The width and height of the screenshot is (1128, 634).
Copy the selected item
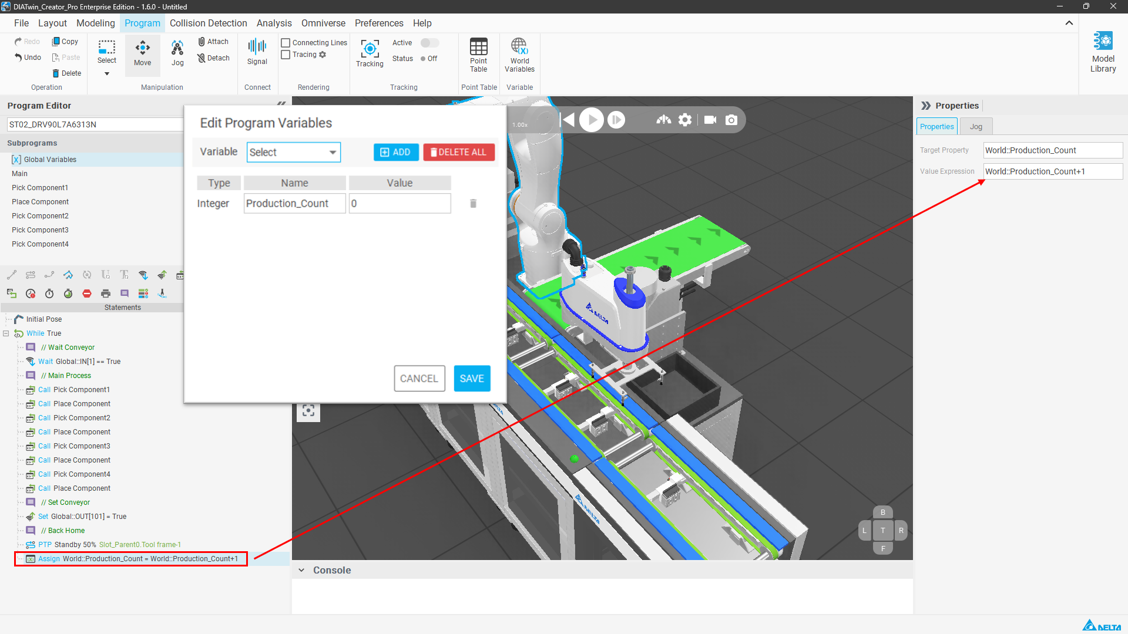[65, 42]
